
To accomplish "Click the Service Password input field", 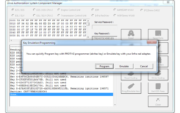I will [x=105, y=27].
